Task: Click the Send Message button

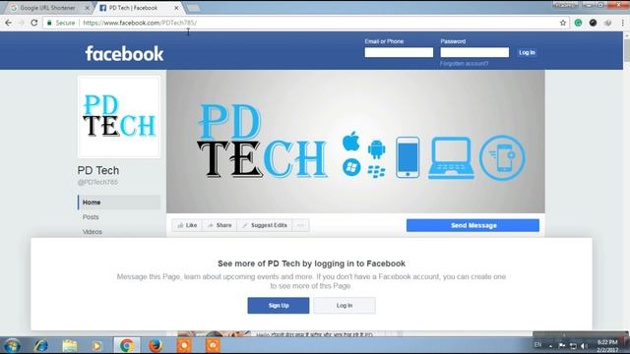Action: click(x=472, y=225)
